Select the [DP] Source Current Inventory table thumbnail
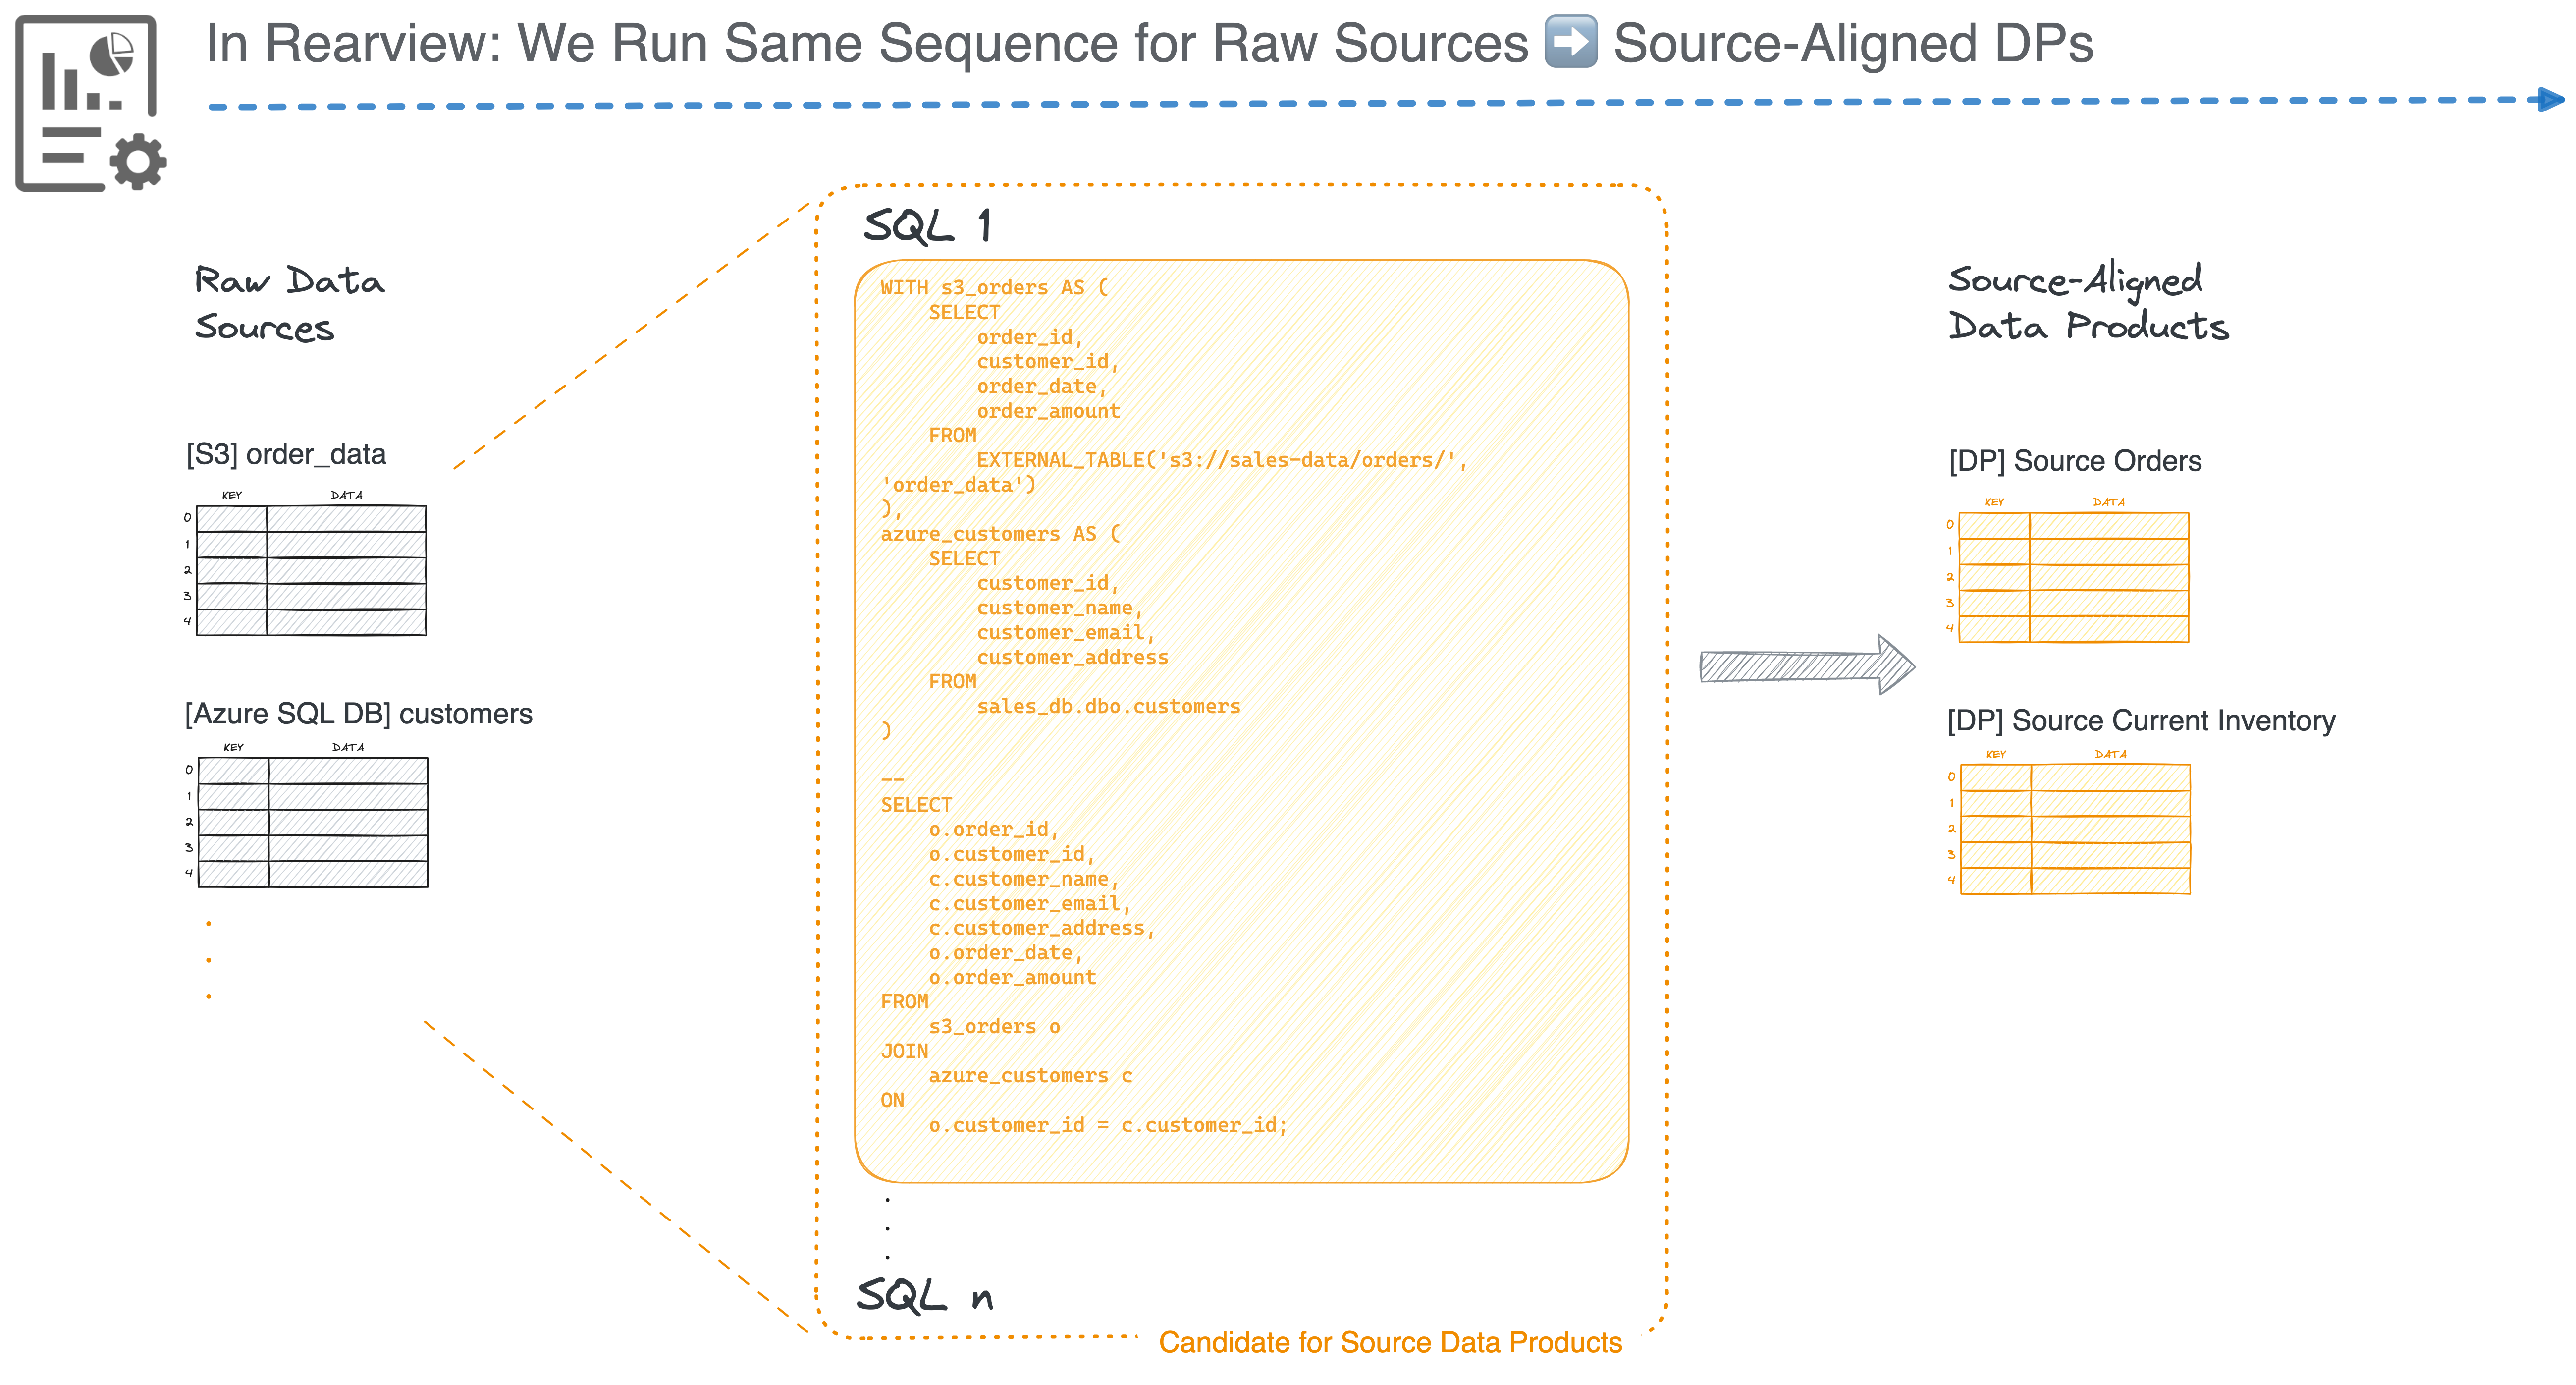Image resolution: width=2576 pixels, height=1385 pixels. coord(2070,822)
